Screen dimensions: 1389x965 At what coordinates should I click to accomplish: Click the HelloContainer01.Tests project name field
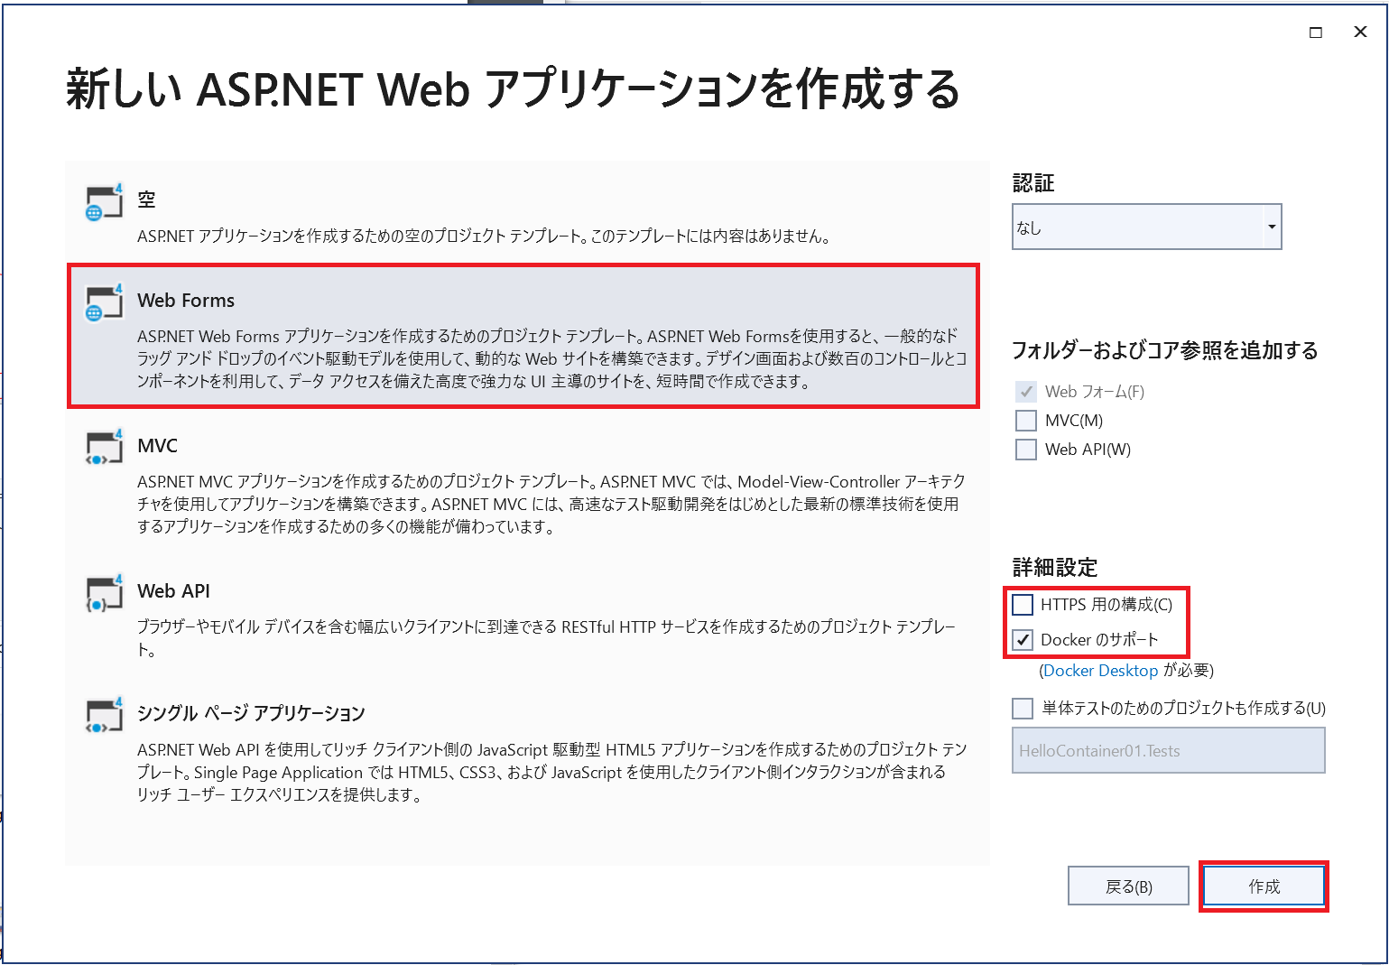click(x=1169, y=751)
